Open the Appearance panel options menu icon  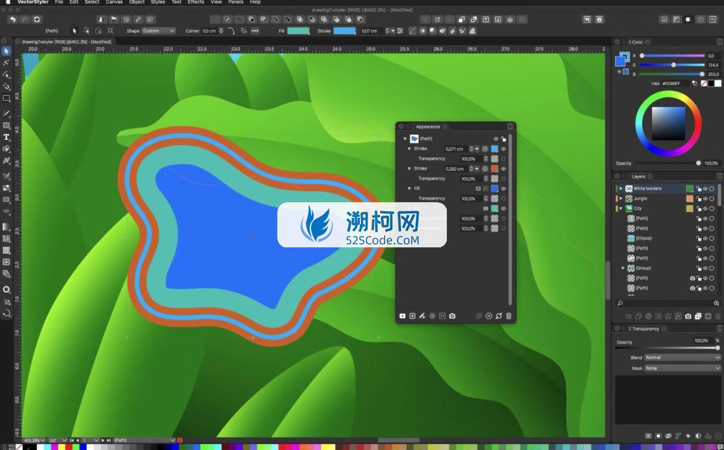pyautogui.click(x=510, y=126)
